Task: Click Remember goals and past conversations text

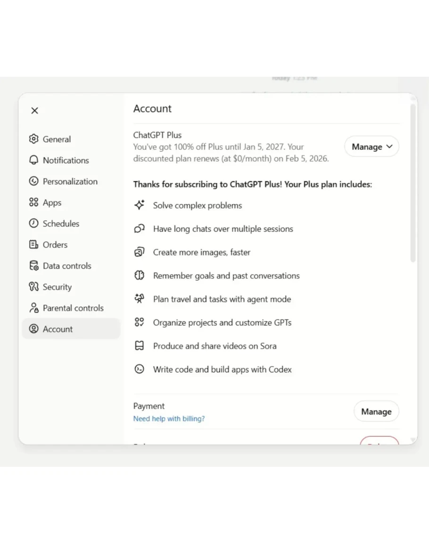Action: [x=226, y=276]
